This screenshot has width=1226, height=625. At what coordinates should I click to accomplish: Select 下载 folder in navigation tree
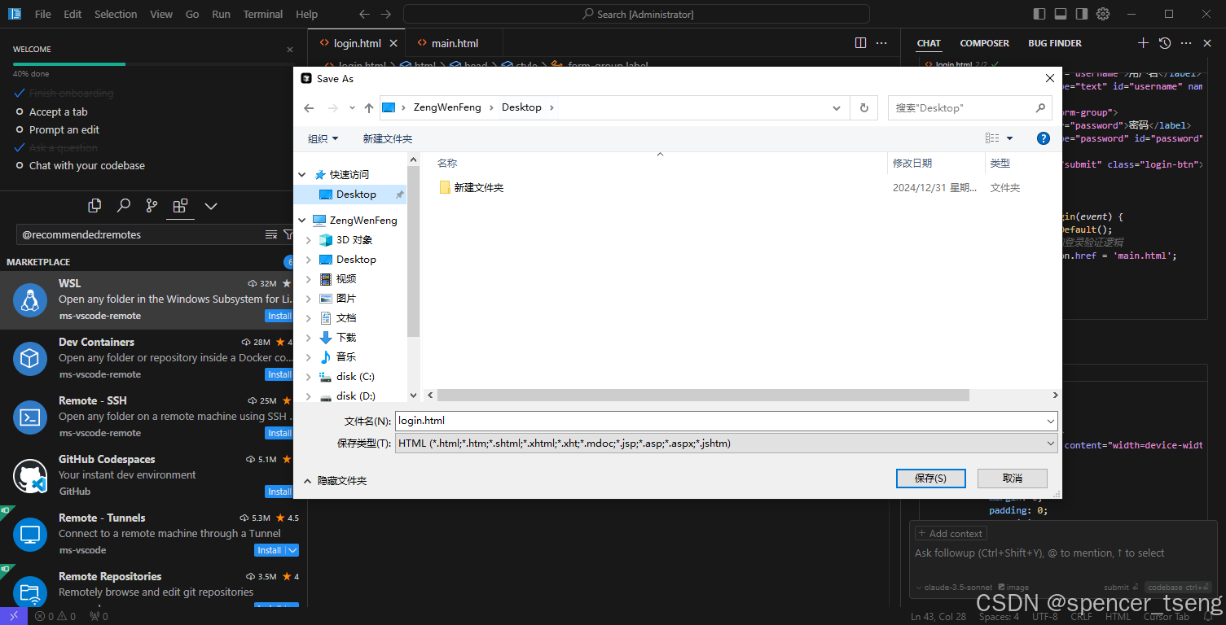point(346,338)
